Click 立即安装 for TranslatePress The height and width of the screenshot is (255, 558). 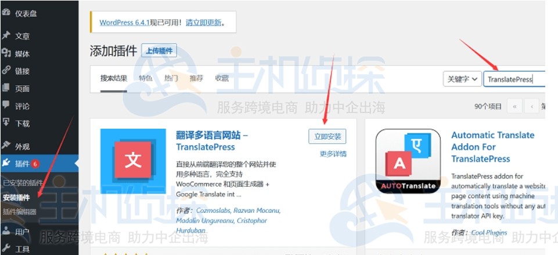click(x=327, y=136)
